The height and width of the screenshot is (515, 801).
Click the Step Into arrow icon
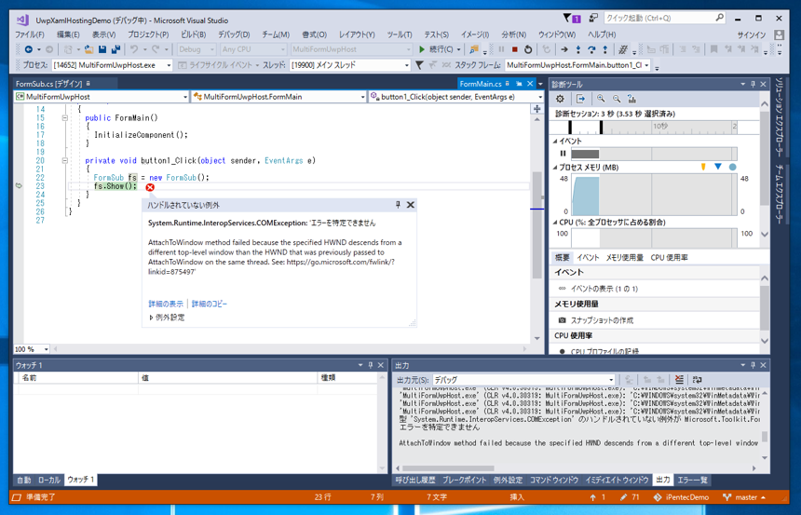[577, 49]
